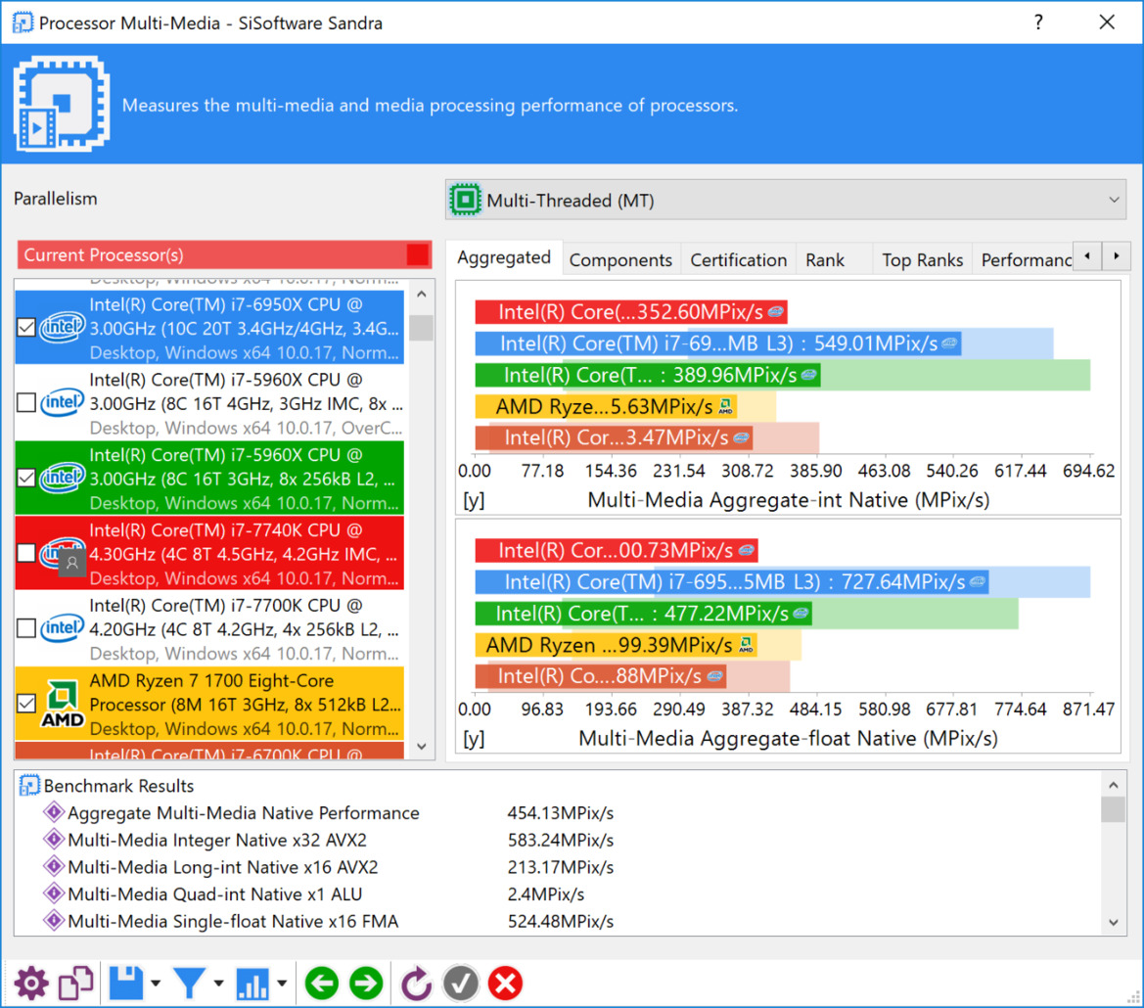The image size is (1144, 1008).
Task: Click the 454.13MPix/s aggregate value
Action: coord(561,812)
